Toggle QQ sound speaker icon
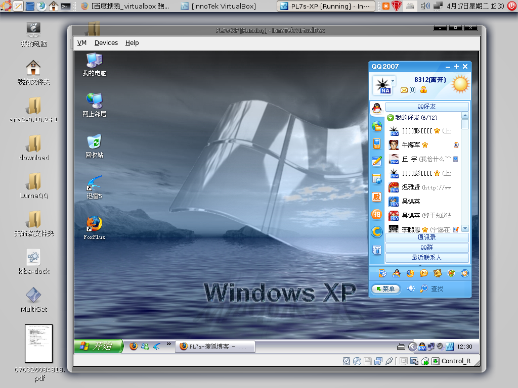518x388 pixels. click(411, 289)
